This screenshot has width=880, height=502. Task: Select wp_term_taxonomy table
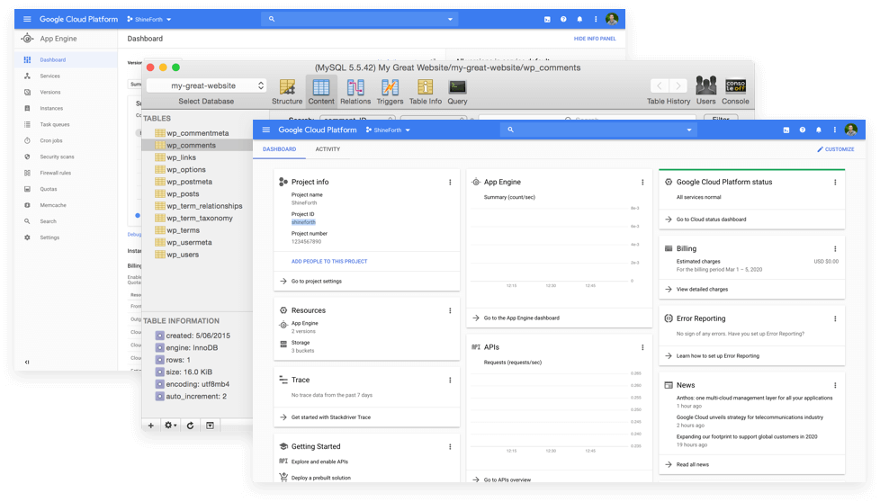click(199, 219)
